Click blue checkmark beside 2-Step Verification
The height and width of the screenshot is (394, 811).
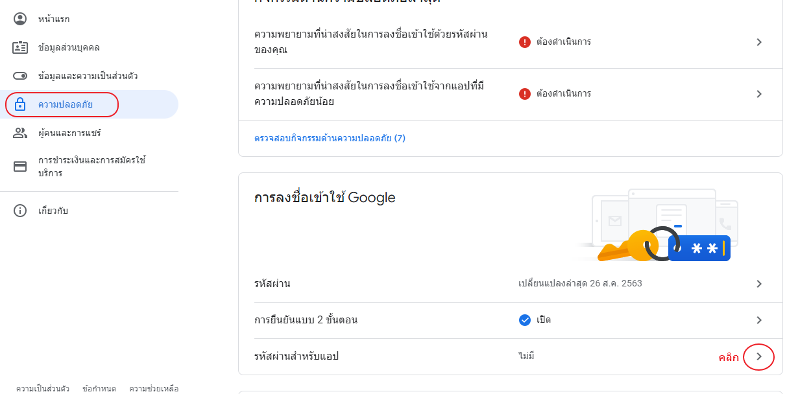pos(525,320)
